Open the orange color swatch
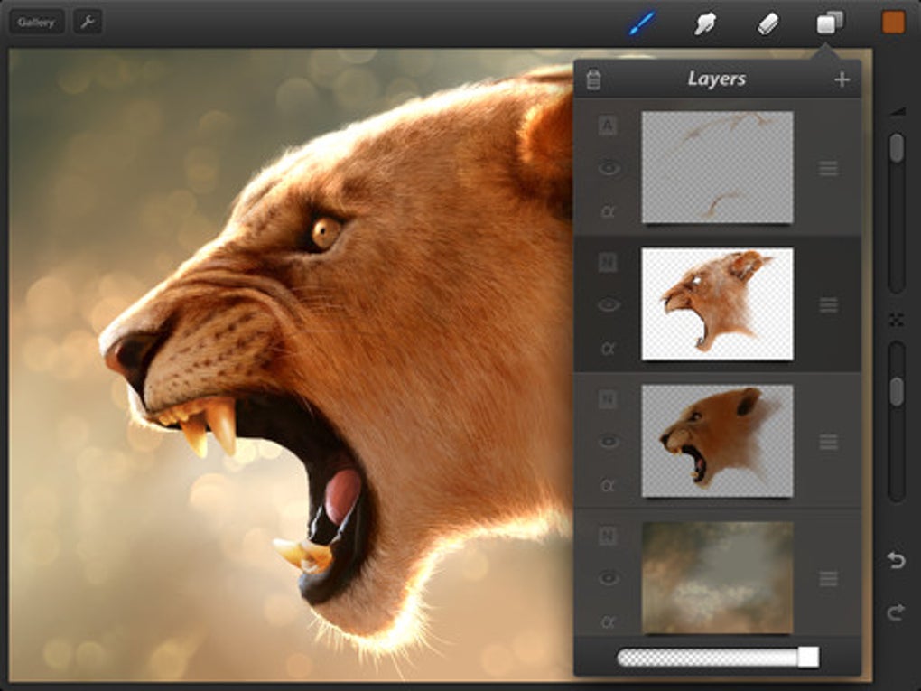The width and height of the screenshot is (921, 691). click(892, 23)
